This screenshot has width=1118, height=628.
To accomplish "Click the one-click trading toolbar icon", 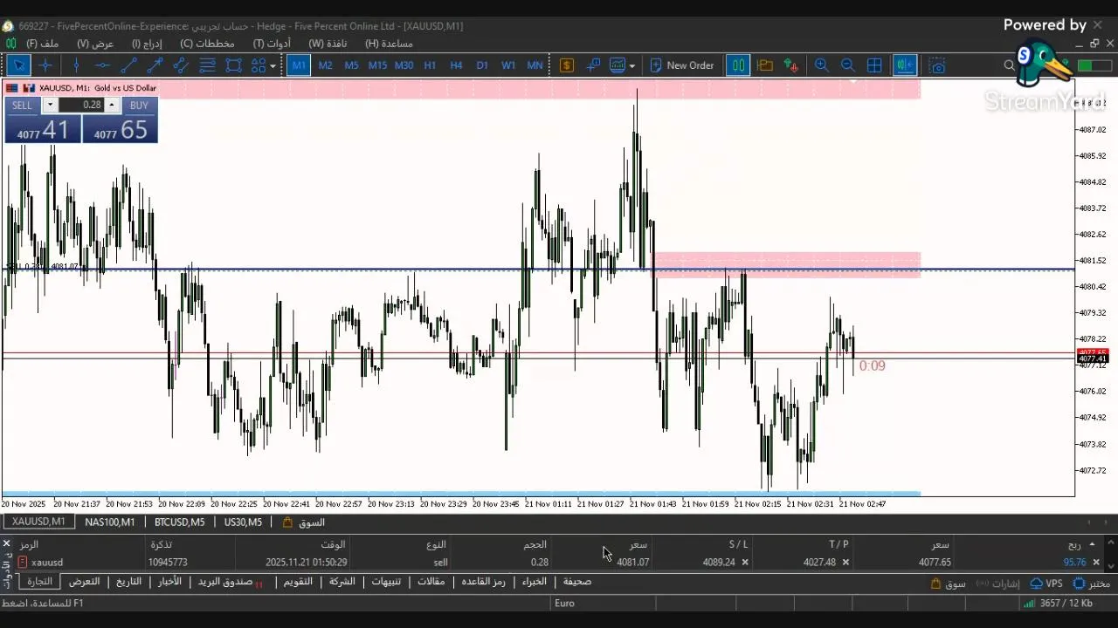I will 593,65.
